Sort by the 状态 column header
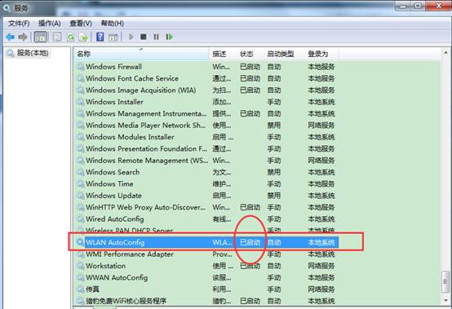 point(250,54)
